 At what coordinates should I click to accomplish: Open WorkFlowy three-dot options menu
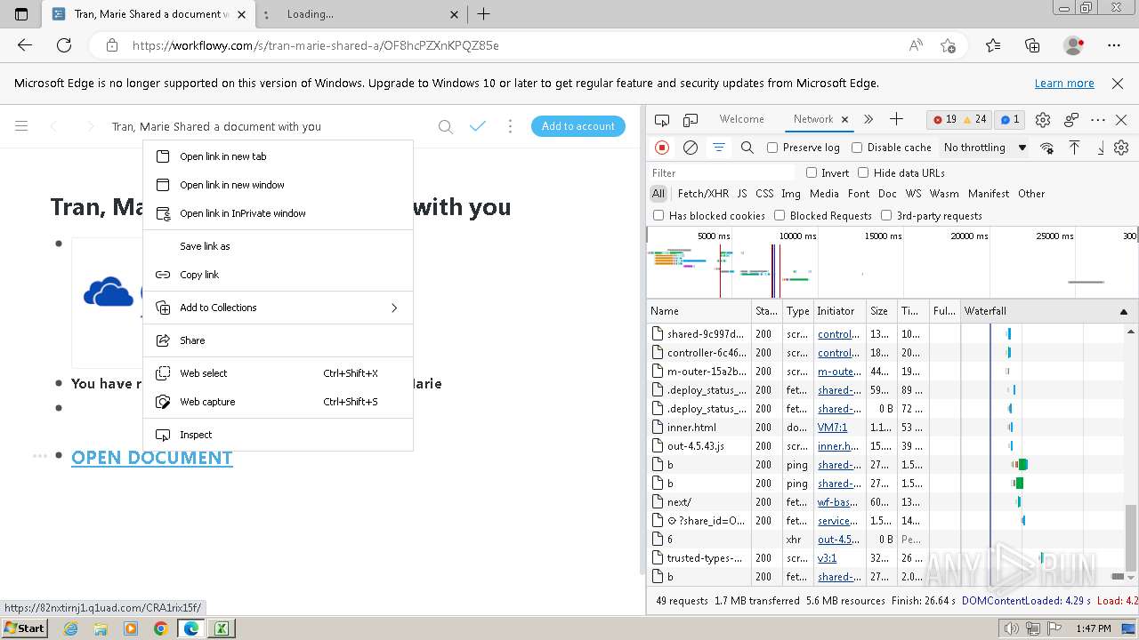[x=510, y=126]
